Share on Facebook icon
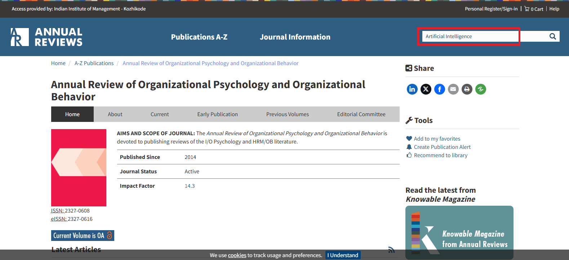The width and height of the screenshot is (569, 260). (x=439, y=89)
